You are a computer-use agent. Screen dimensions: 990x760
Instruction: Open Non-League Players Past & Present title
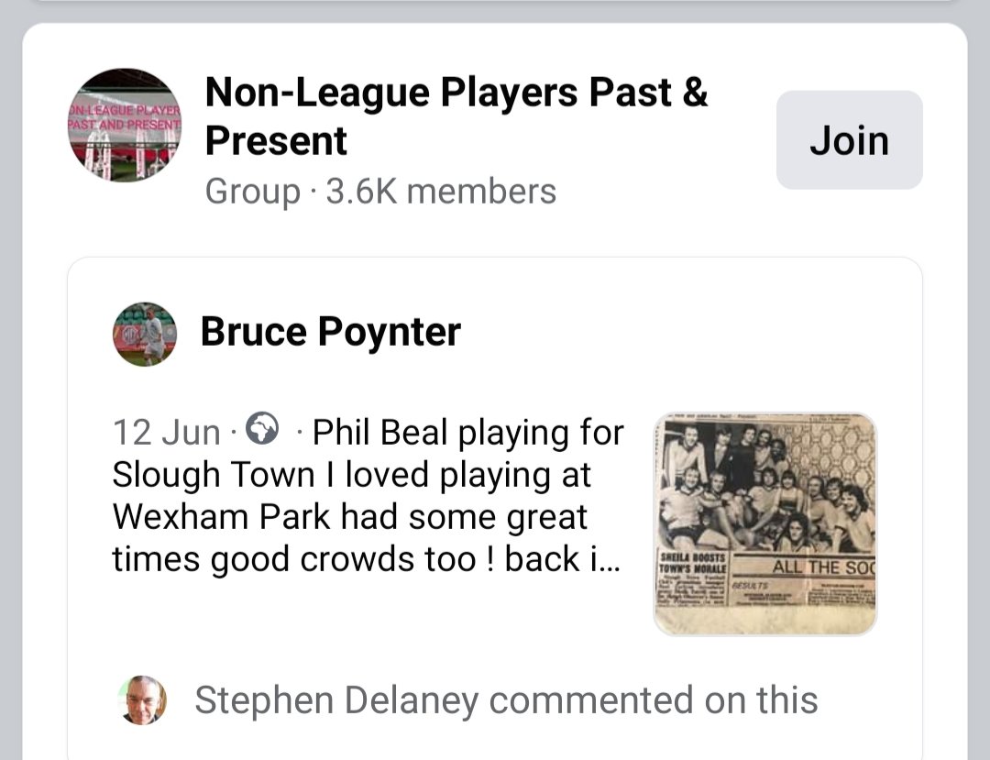(456, 116)
